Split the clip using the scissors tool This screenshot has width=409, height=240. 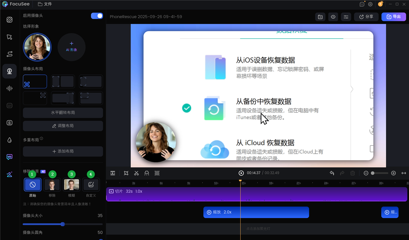[x=136, y=173]
